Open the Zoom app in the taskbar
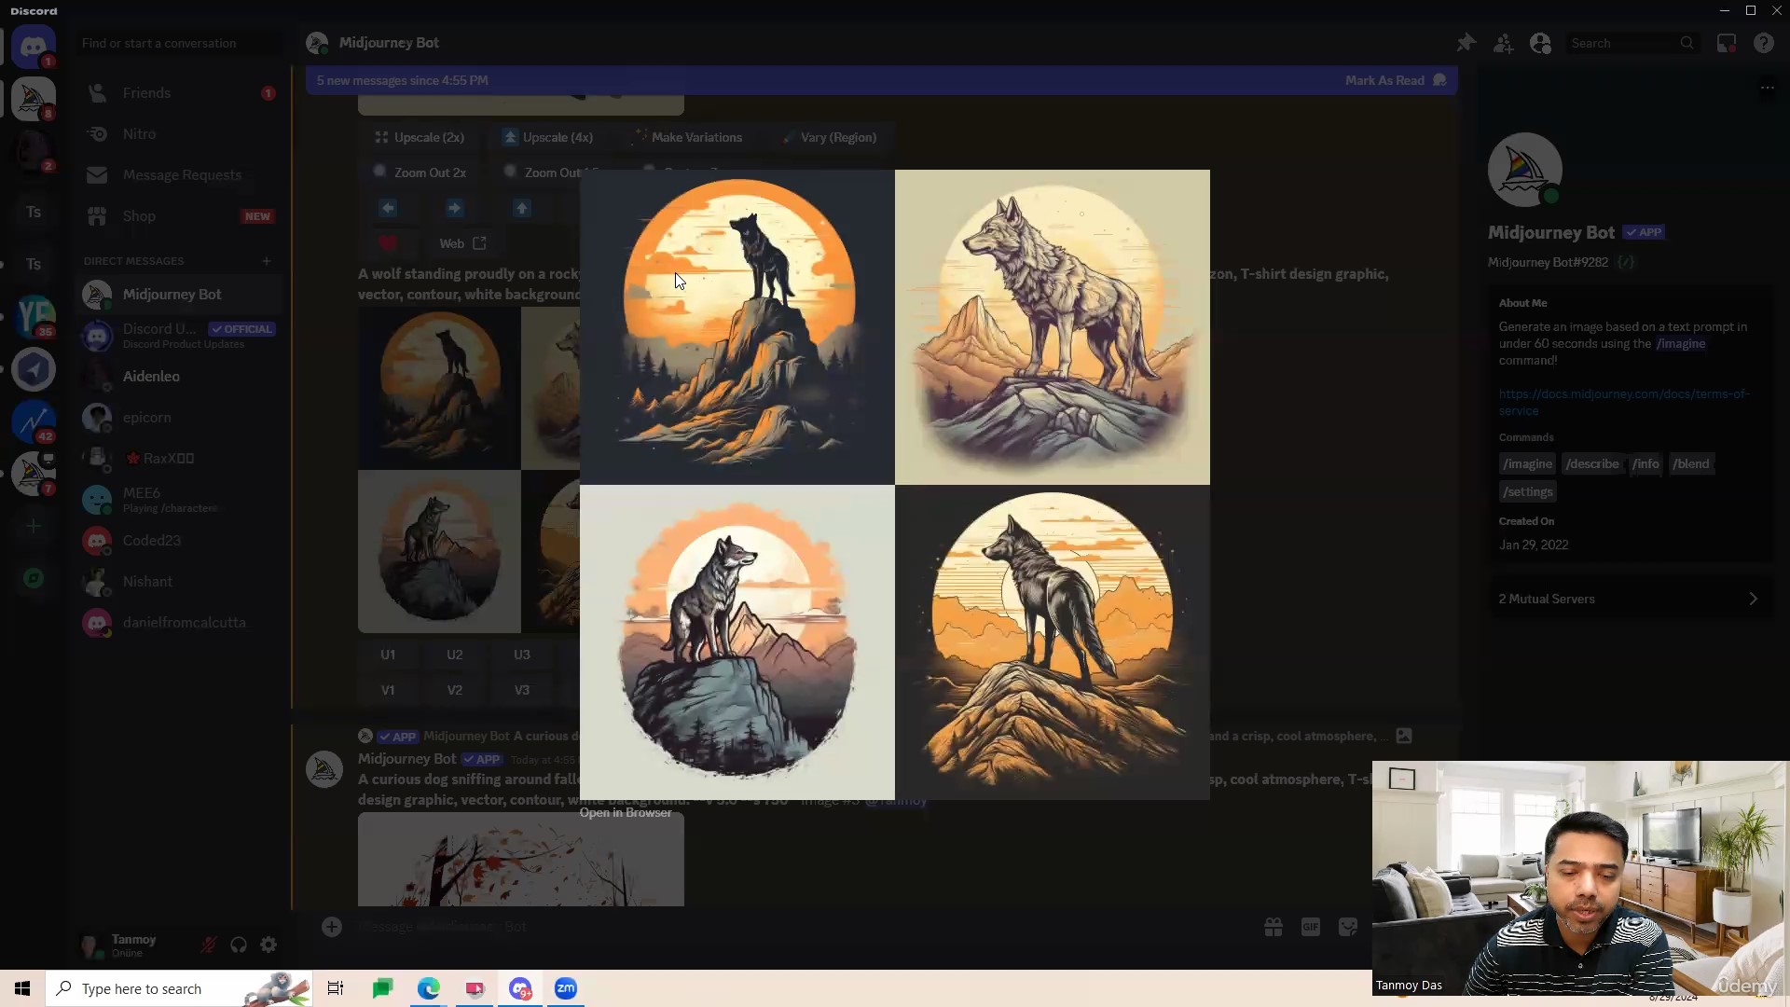The width and height of the screenshot is (1790, 1007). (566, 988)
